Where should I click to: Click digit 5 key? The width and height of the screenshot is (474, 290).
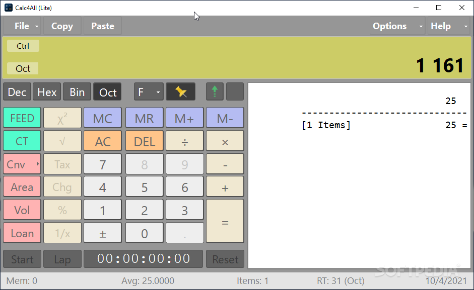(144, 187)
